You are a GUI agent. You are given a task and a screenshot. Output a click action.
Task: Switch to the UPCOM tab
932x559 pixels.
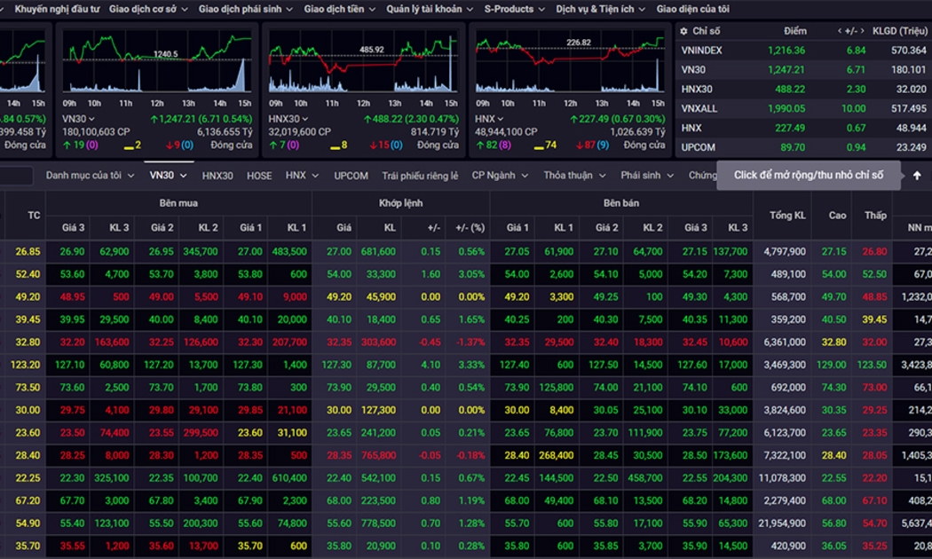point(351,176)
